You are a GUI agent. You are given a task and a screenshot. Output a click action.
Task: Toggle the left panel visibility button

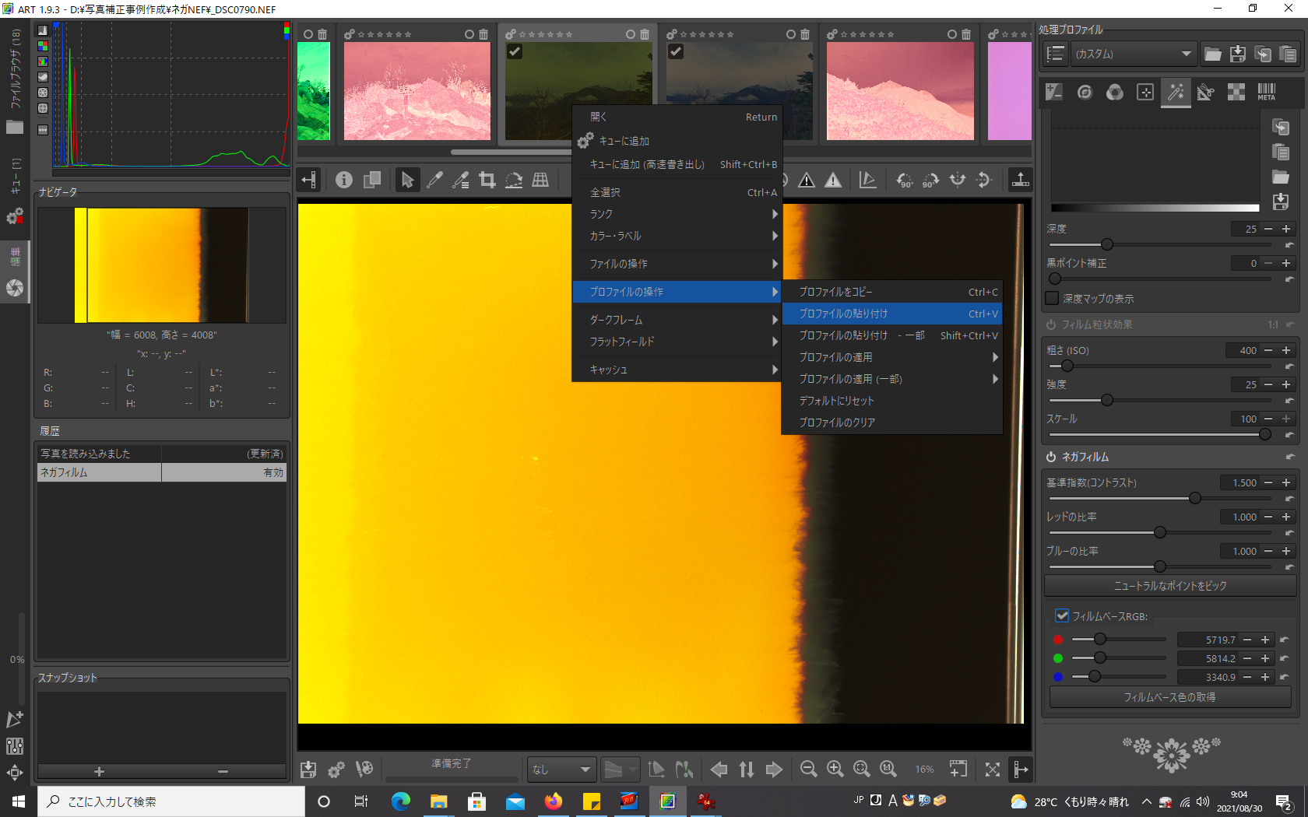(x=309, y=181)
